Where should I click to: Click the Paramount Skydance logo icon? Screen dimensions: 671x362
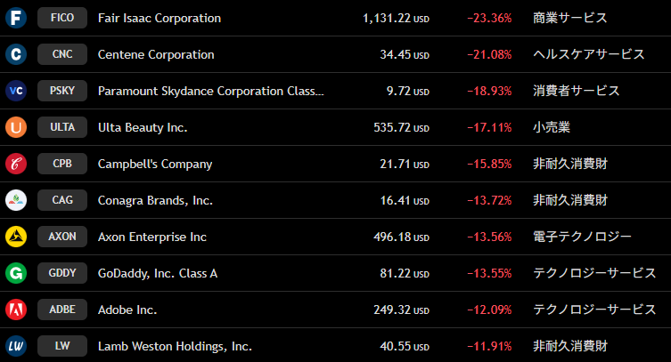pos(16,91)
